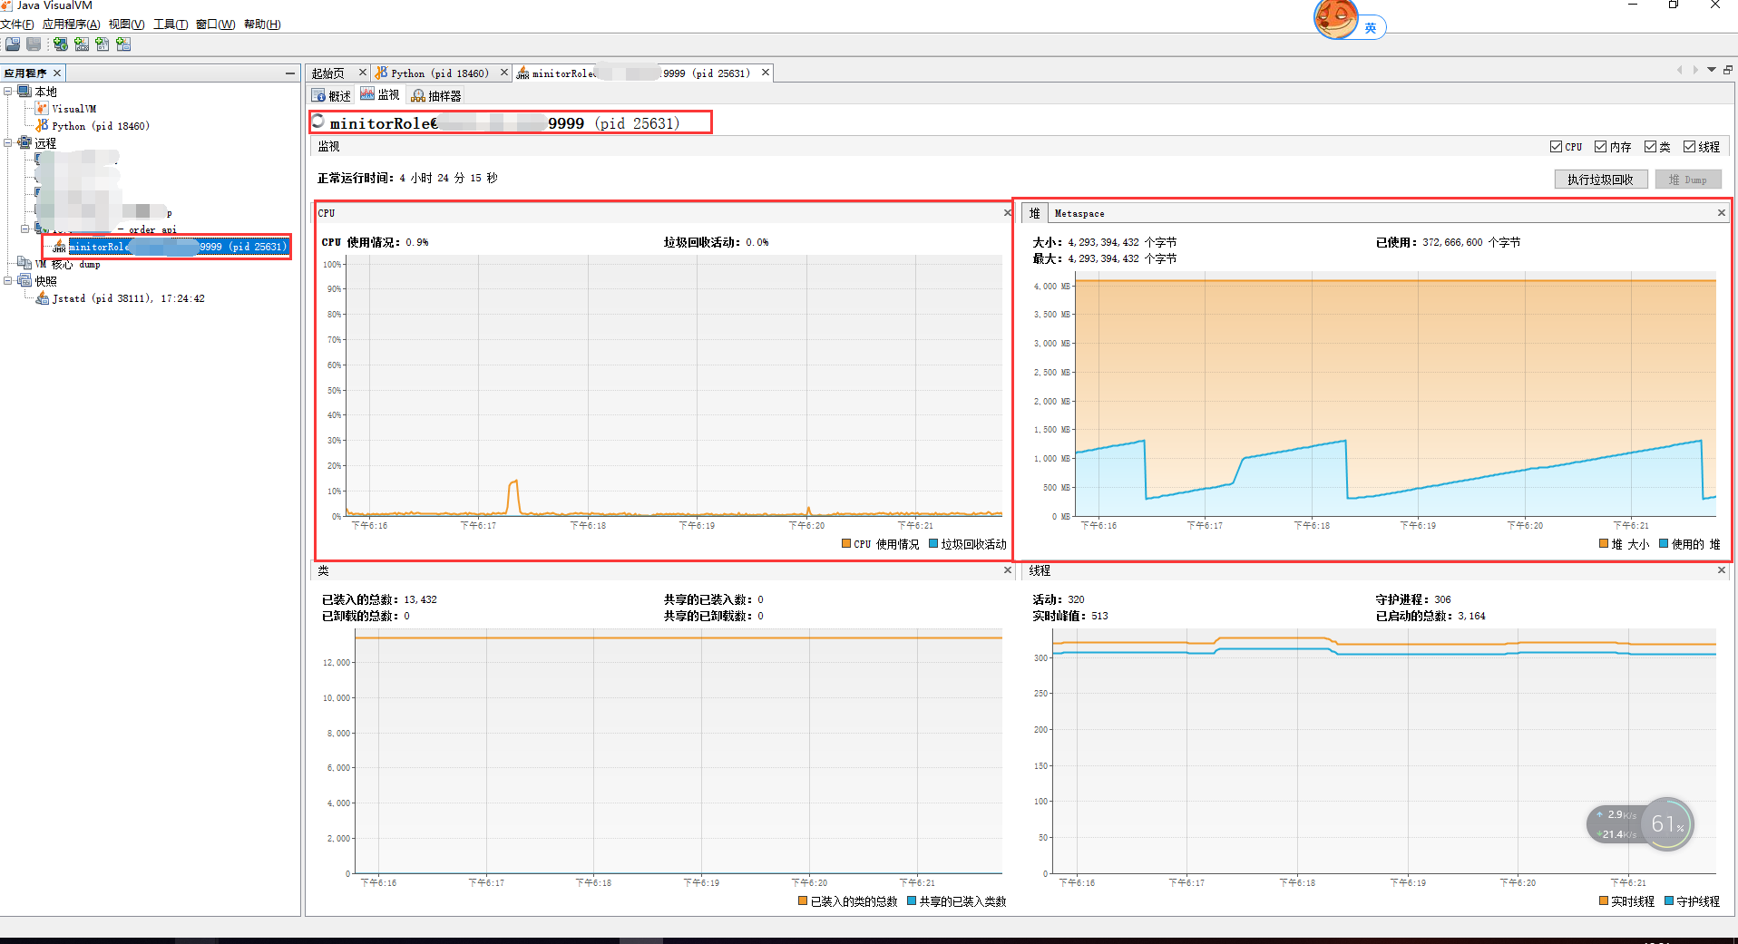Collapse the order api remote host node

tap(25, 229)
